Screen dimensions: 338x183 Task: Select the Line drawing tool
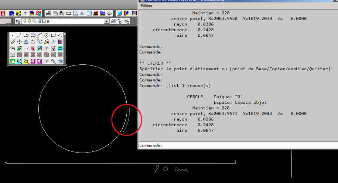[19, 35]
